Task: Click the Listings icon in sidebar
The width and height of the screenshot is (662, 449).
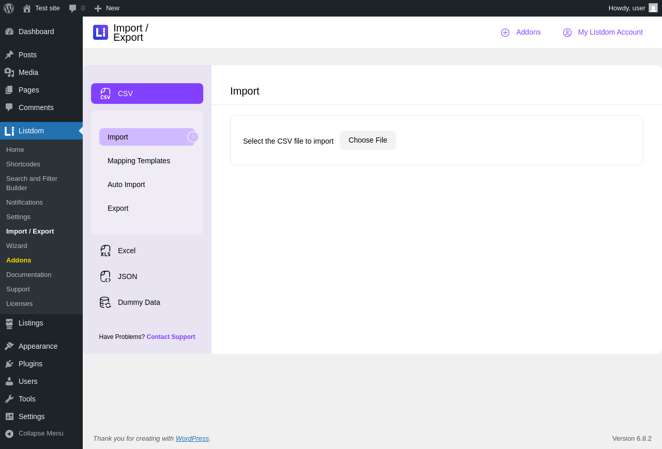Action: (x=9, y=323)
